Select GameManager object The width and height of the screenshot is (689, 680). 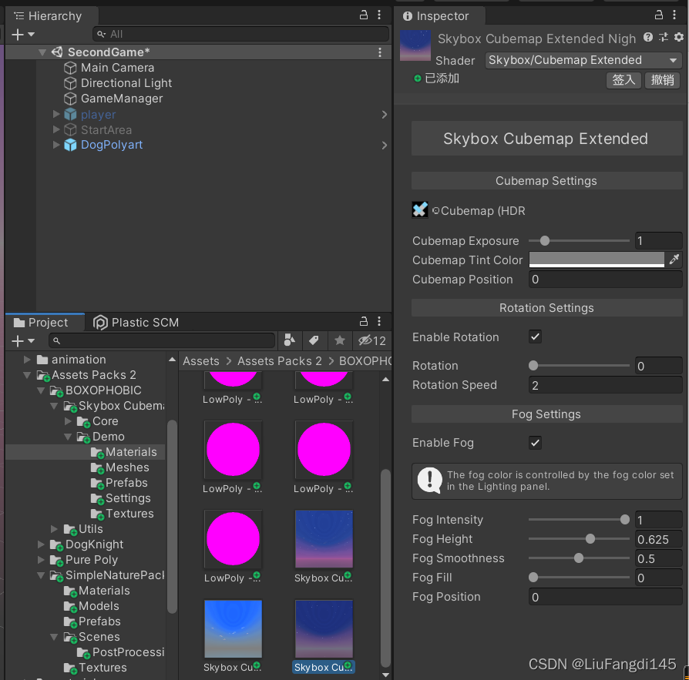tap(122, 99)
